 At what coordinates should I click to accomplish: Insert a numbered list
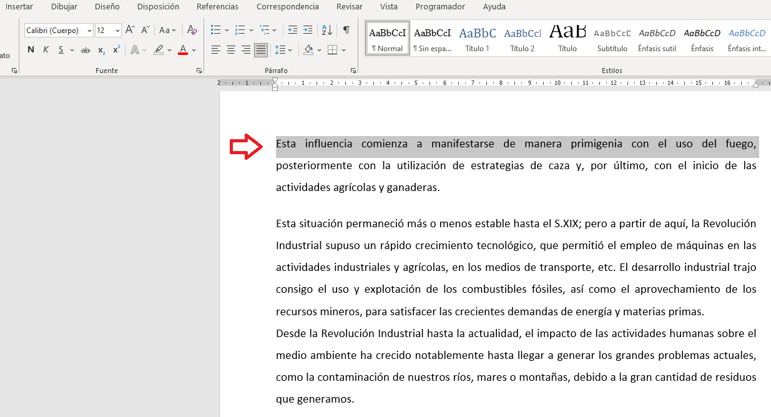pos(240,30)
